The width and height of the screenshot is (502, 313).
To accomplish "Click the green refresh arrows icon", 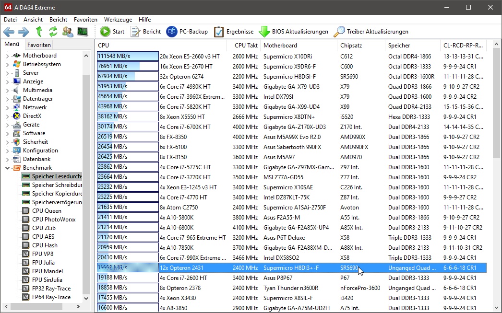I will [53, 32].
